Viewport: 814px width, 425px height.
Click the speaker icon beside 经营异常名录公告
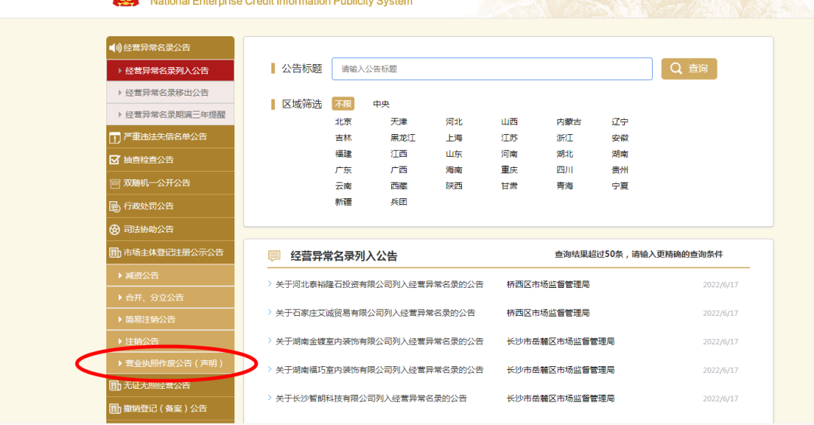(x=115, y=47)
